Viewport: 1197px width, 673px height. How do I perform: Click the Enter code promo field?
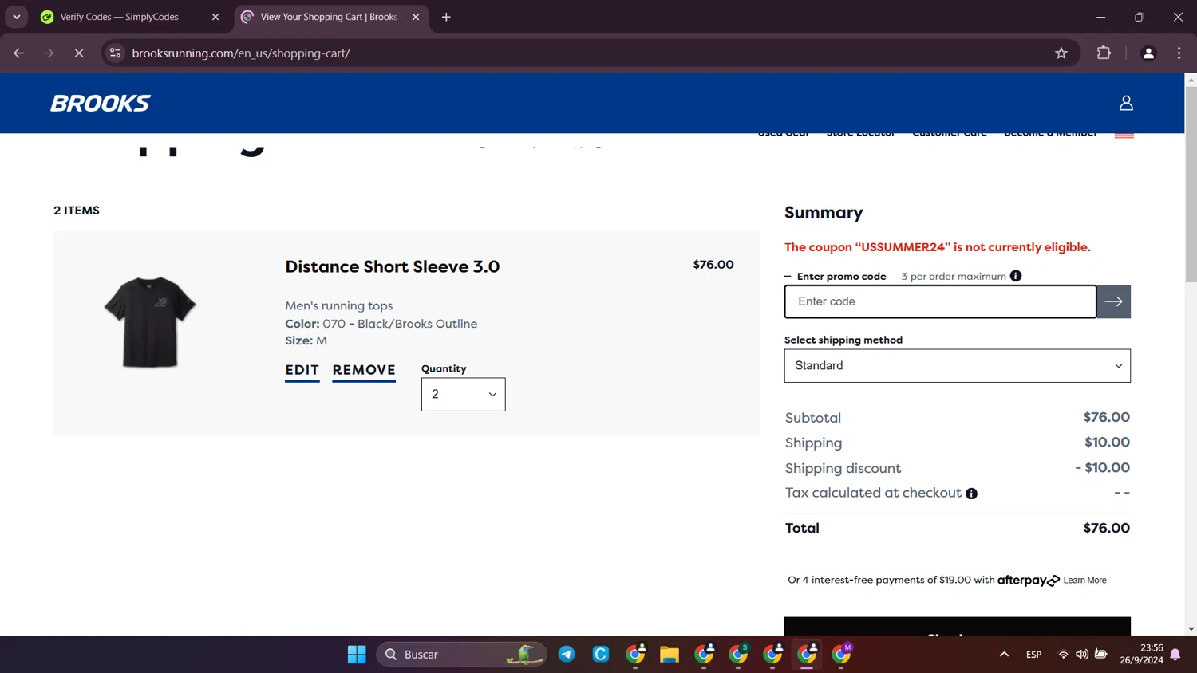tap(941, 301)
